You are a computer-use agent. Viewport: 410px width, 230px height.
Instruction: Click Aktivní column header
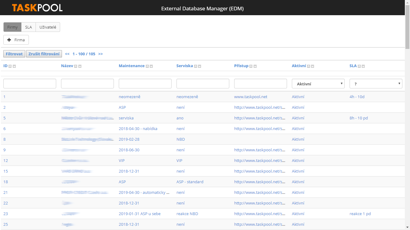[x=299, y=66]
